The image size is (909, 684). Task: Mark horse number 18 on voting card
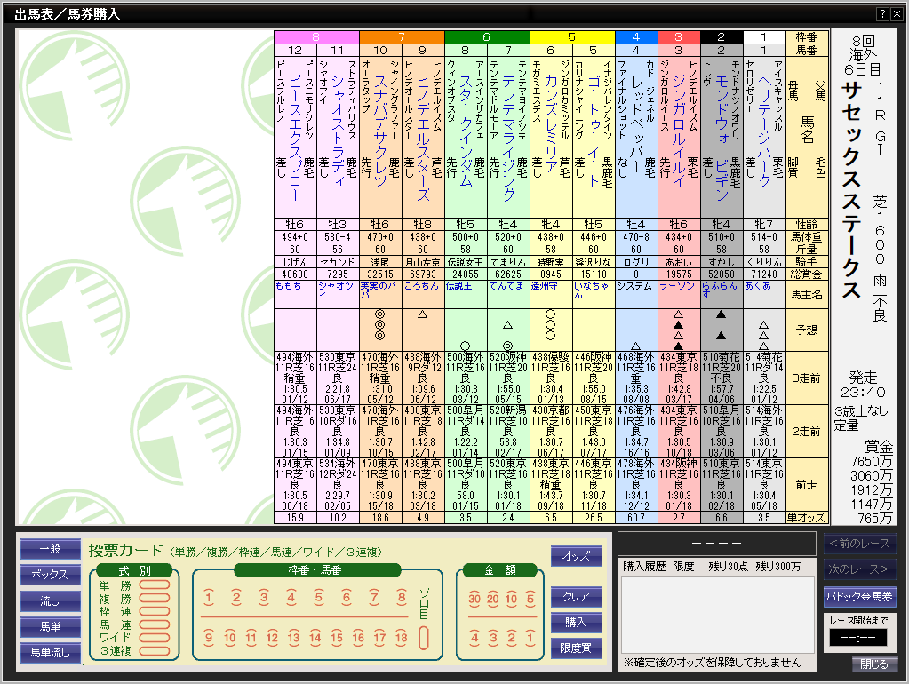pos(401,638)
